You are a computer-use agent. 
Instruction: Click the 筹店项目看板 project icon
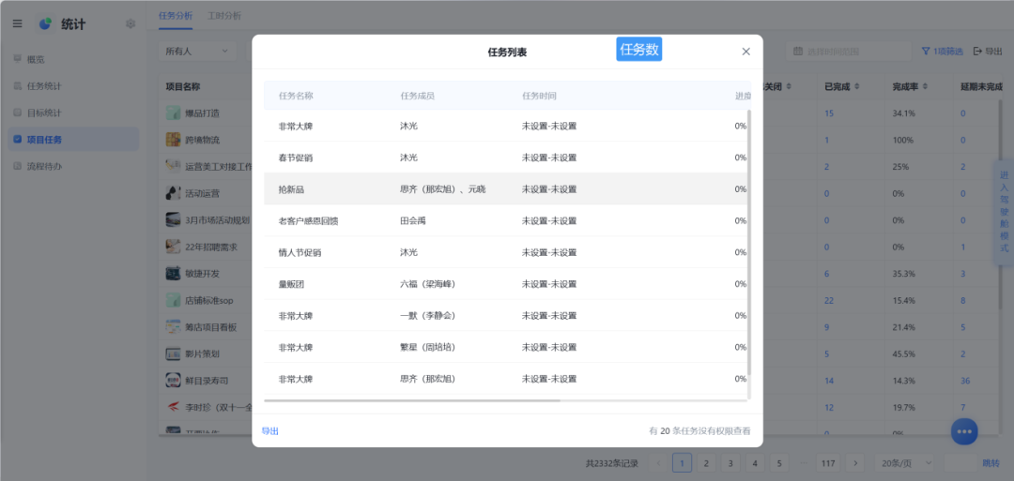(x=173, y=326)
